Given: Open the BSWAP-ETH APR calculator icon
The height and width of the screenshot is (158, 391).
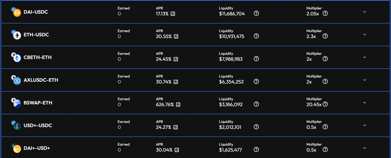Looking at the screenshot, I should pyautogui.click(x=178, y=104).
